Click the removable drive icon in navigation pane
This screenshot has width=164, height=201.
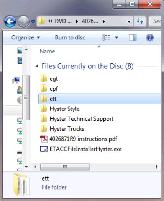point(20,152)
